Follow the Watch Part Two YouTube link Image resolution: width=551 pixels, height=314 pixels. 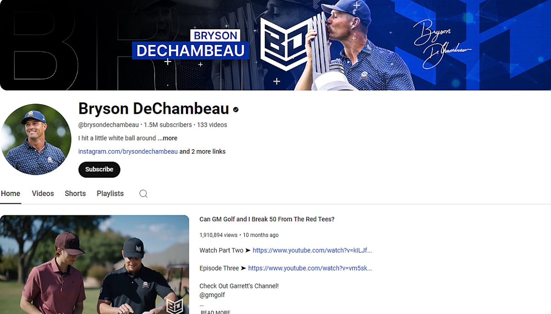pos(312,250)
